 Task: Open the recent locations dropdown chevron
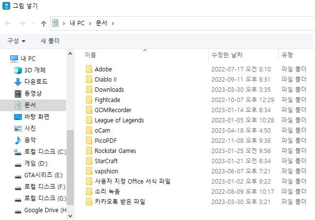pyautogui.click(x=34, y=23)
